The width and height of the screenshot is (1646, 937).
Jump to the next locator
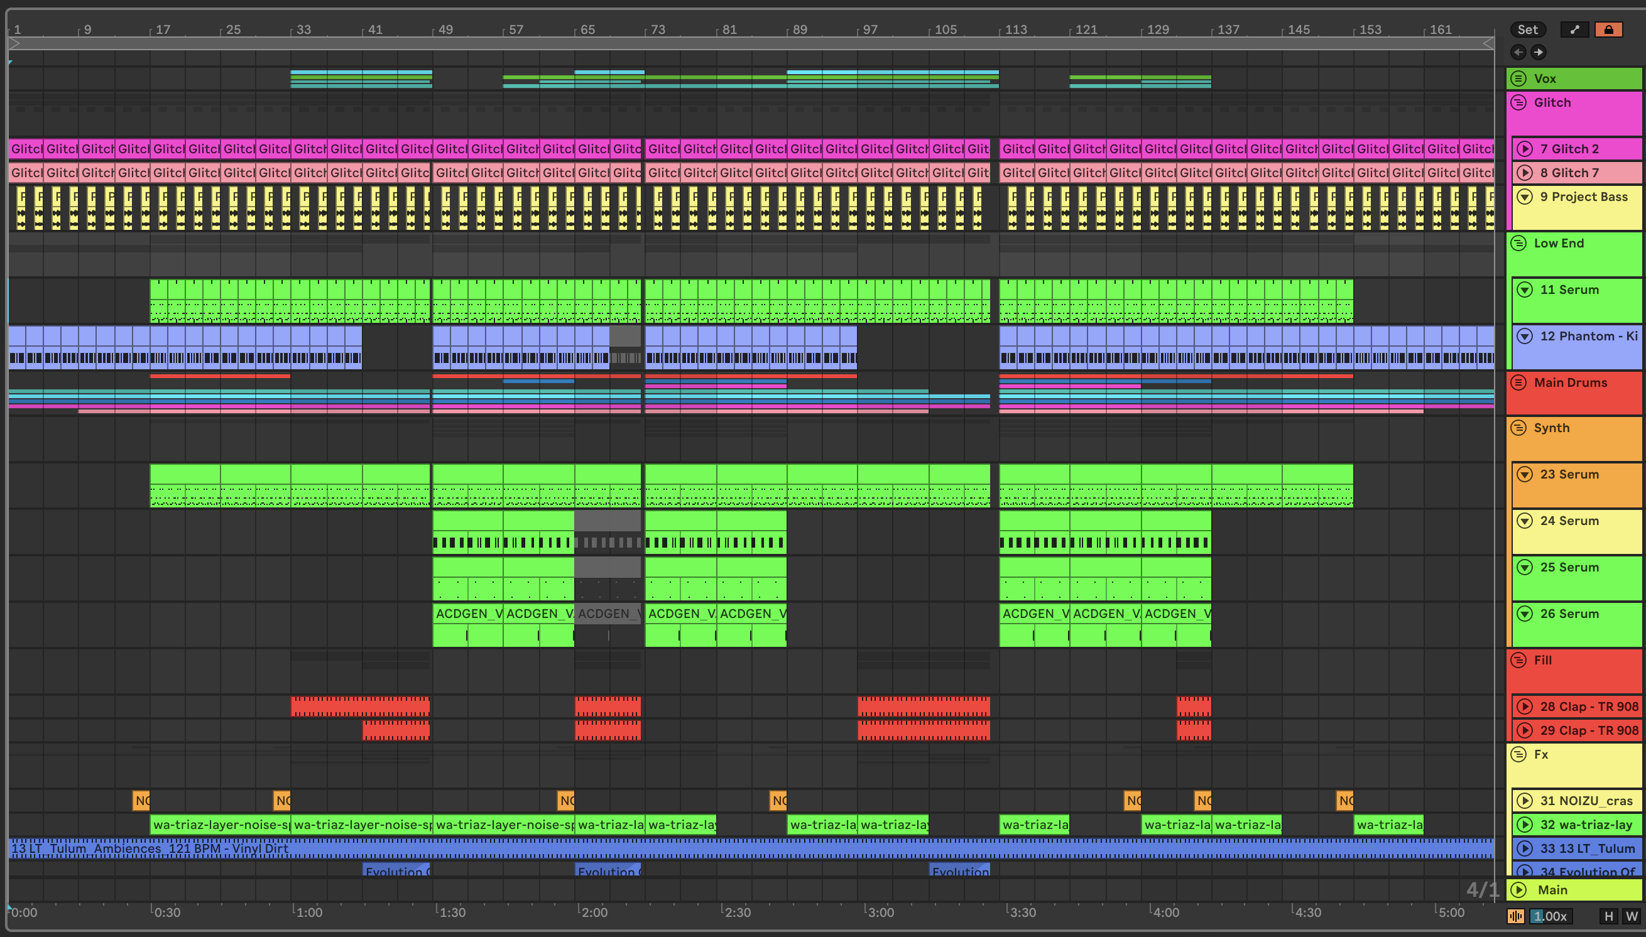1539,52
